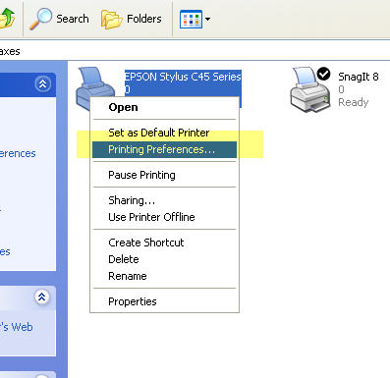
Task: Click the SnagIt 8 printer name
Action: click(x=359, y=77)
